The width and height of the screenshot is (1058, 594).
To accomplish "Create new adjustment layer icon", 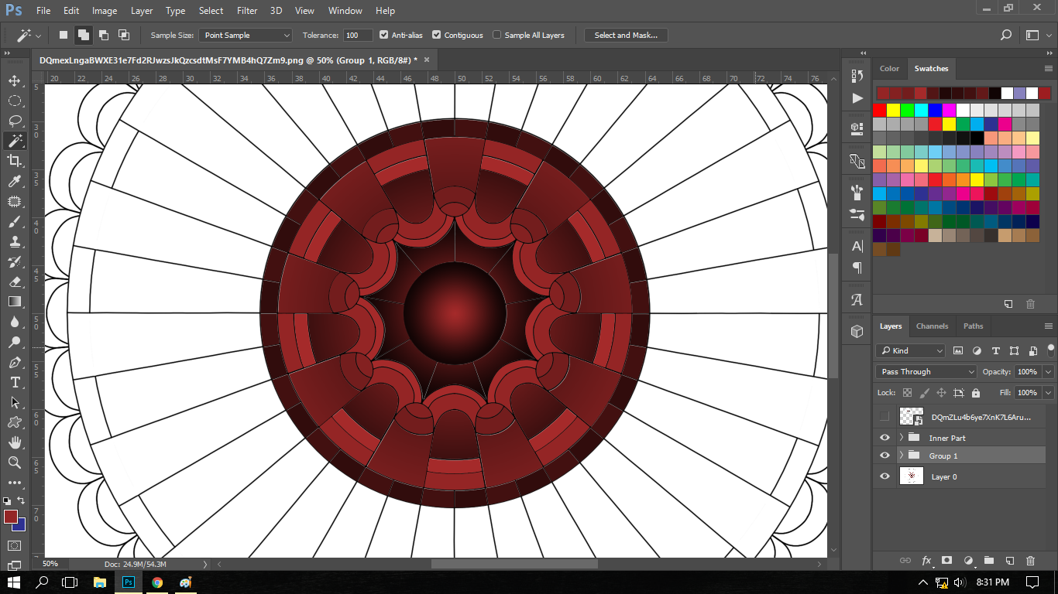I will (968, 561).
